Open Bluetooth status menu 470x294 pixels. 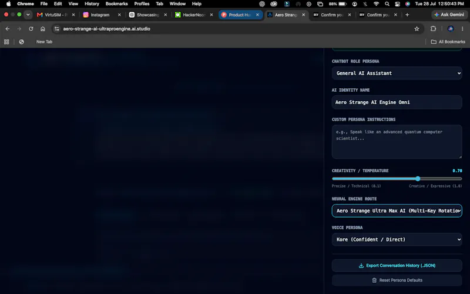tap(365, 4)
